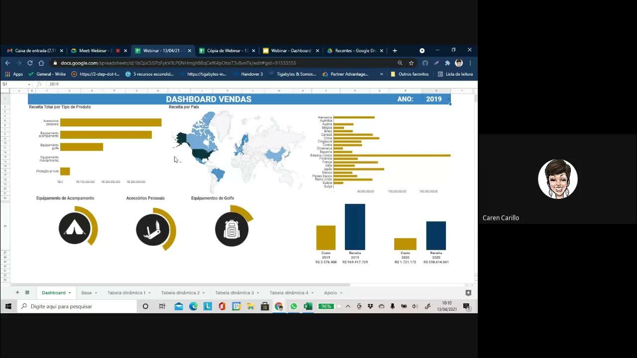Go to the browser home page
637x358 pixels.
point(41,63)
